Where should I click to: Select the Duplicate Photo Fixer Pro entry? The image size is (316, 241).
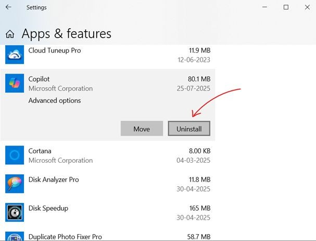(65, 236)
